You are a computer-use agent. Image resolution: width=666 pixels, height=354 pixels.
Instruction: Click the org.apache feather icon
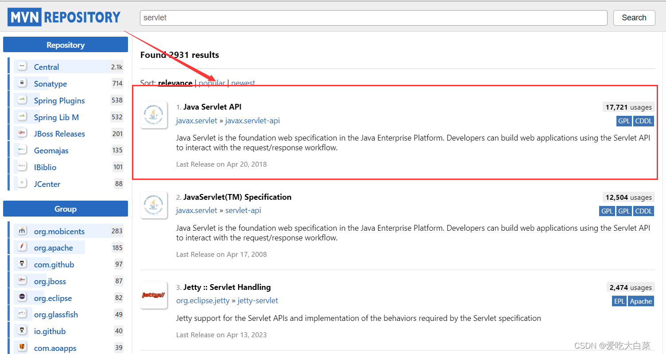(x=22, y=247)
